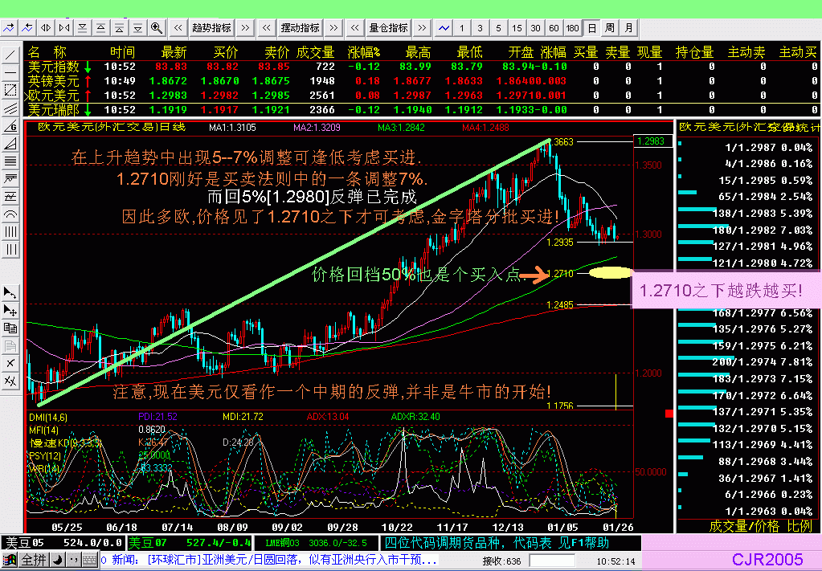
Task: Click the 涨幅% column header
Action: pos(364,52)
